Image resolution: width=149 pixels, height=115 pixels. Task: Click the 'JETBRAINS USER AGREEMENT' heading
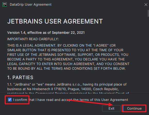pyautogui.click(x=55, y=21)
